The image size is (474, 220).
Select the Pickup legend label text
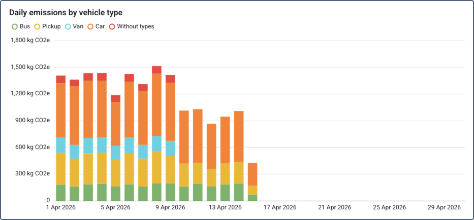[51, 26]
